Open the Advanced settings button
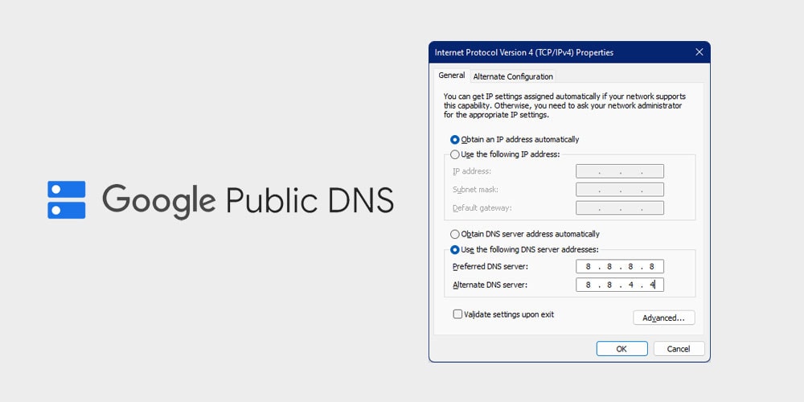 [x=663, y=318]
